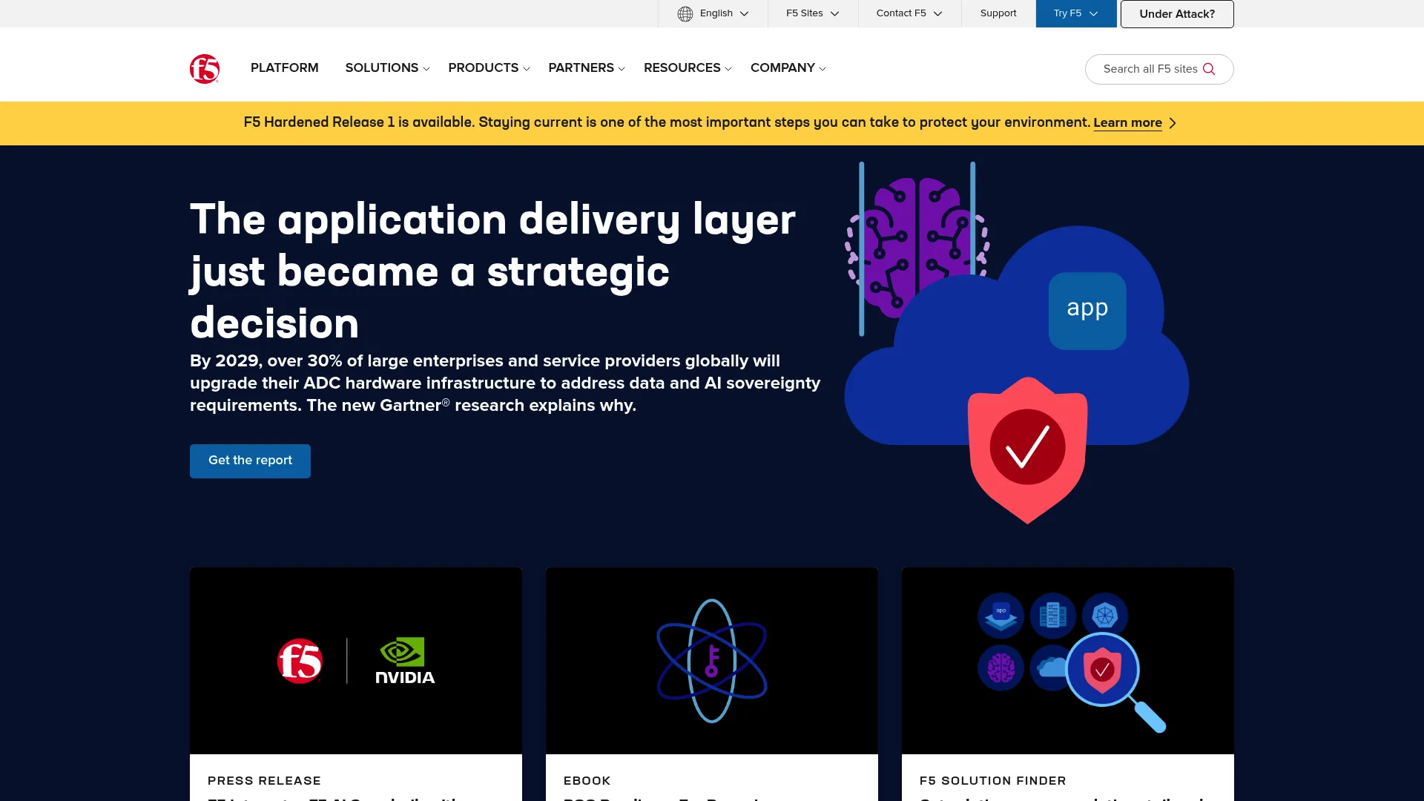1424x801 pixels.
Task: Expand the Resources menu chevron
Action: pyautogui.click(x=728, y=69)
